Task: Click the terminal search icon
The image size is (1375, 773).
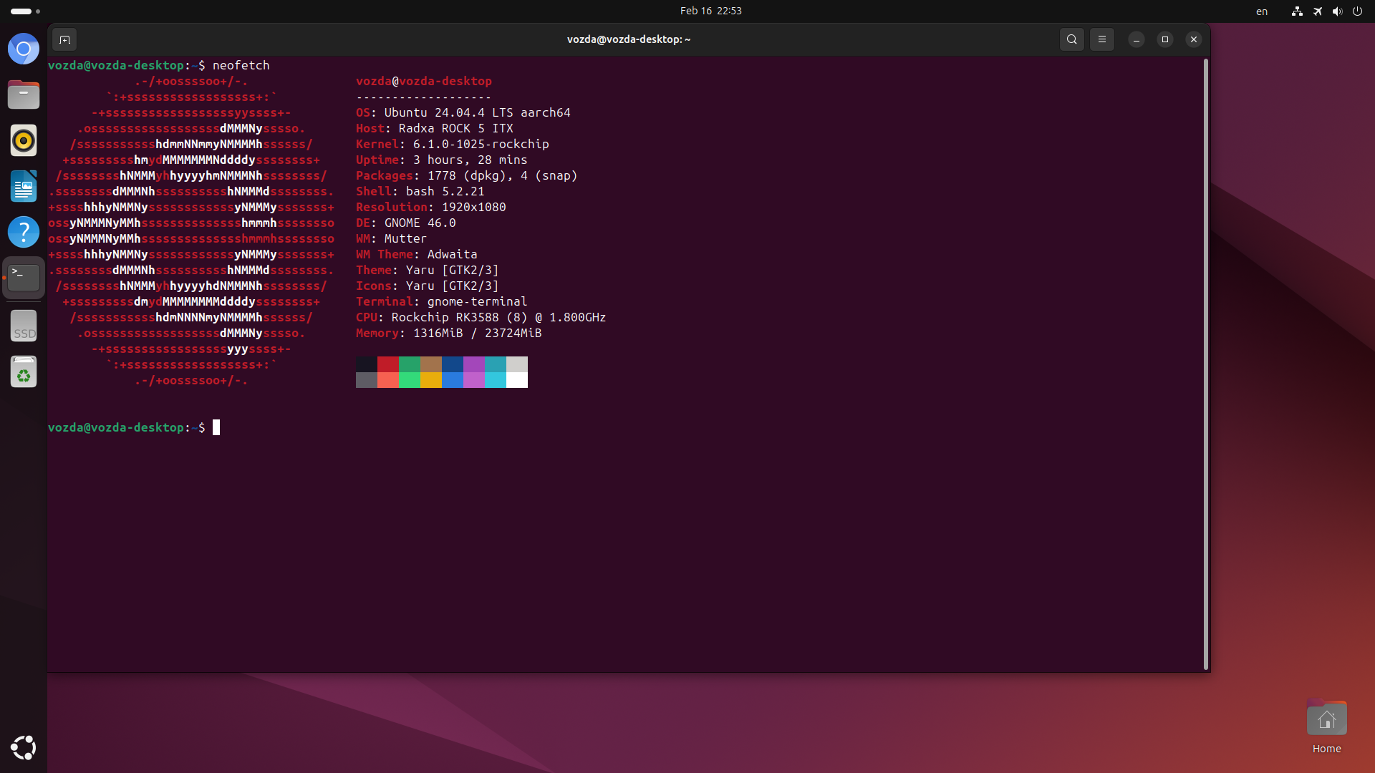Action: 1071,39
